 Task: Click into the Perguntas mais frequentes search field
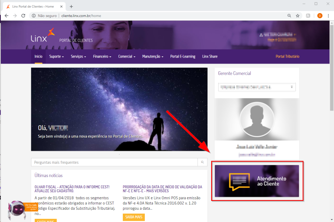pos(114,162)
